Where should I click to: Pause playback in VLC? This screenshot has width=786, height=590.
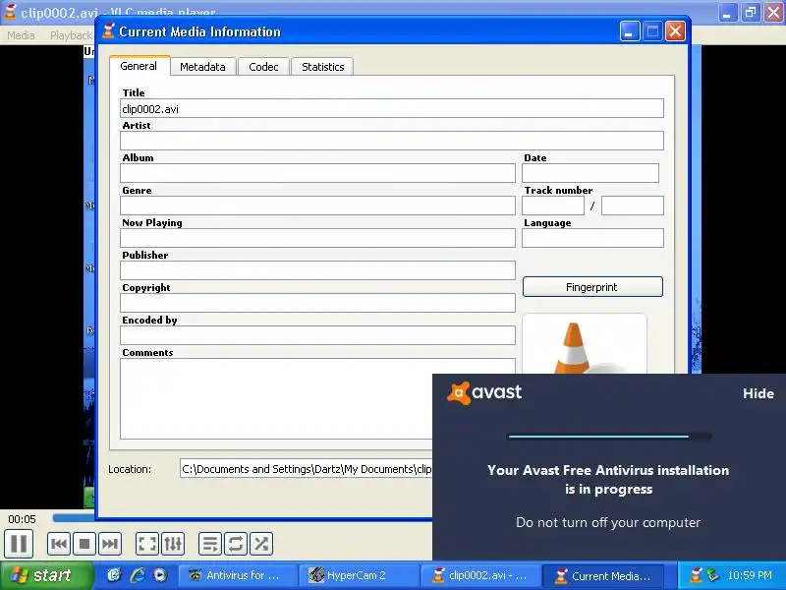click(x=19, y=544)
